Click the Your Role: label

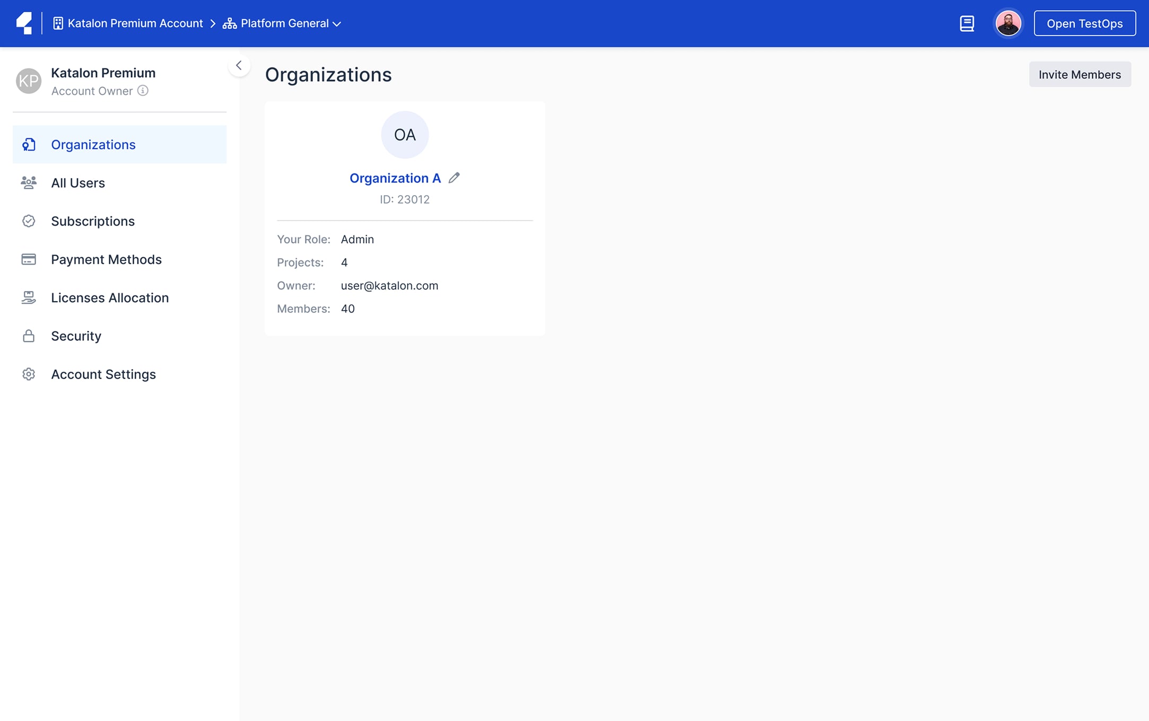[303, 240]
